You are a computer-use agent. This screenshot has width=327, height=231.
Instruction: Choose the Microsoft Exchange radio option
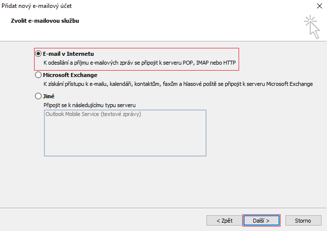click(39, 76)
